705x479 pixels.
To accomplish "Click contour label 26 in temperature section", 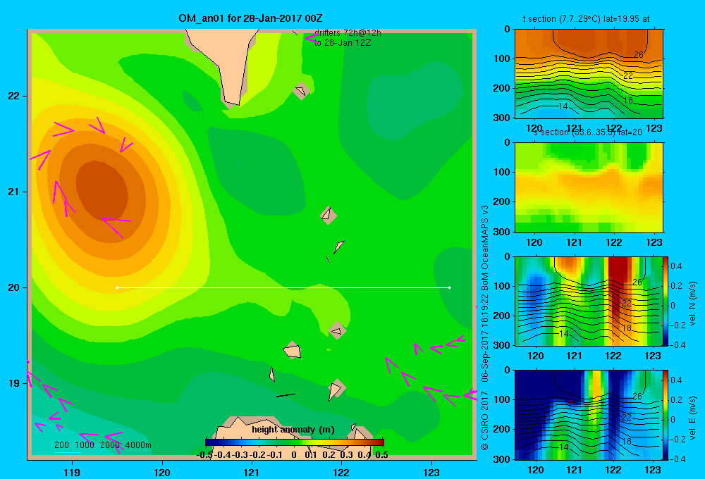I will (x=639, y=54).
